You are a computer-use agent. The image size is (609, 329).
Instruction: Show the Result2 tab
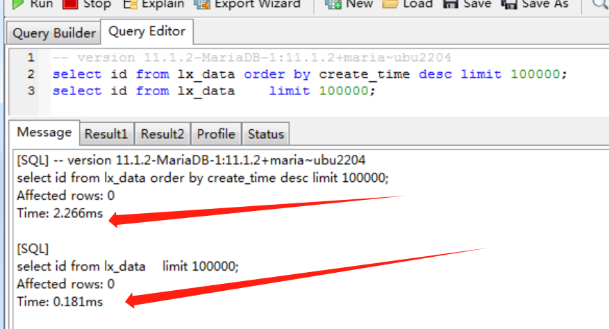(x=162, y=134)
